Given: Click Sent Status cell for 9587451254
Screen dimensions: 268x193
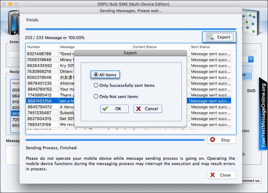Looking at the screenshot, I should point(211,101).
